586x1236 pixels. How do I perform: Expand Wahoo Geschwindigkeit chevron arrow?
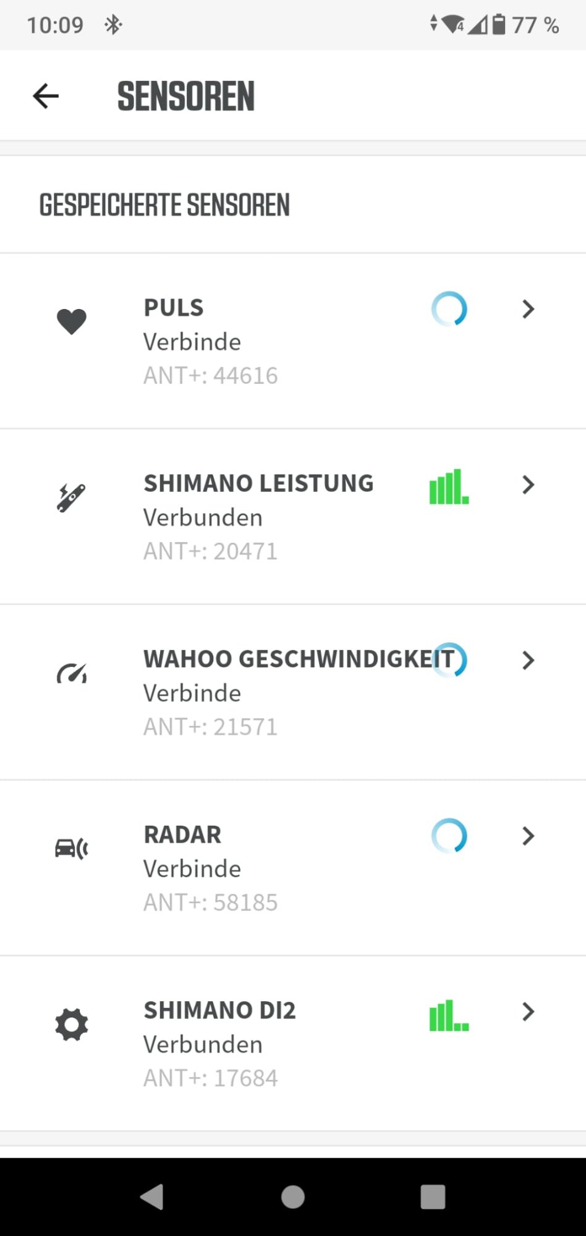tap(528, 661)
